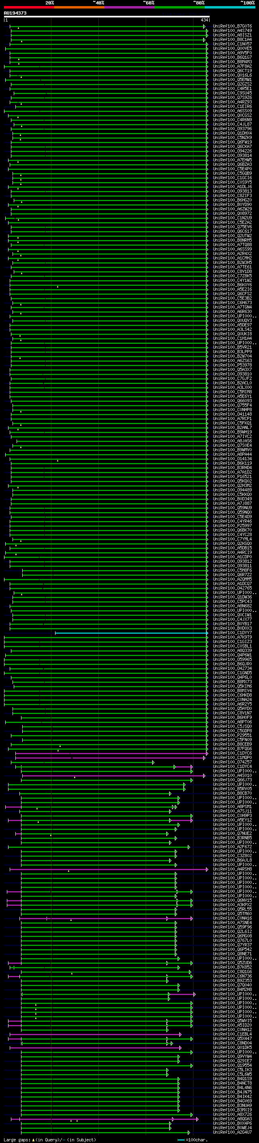Select hit label UniRef100_A6SS09
Viewport: 259px width, 1143px height.
(232, 111)
